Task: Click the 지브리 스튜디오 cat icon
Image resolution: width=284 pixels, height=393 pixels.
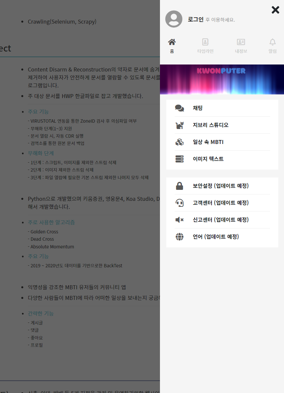Action: [180, 125]
